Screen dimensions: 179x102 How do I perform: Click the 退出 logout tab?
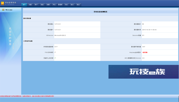(78, 5)
